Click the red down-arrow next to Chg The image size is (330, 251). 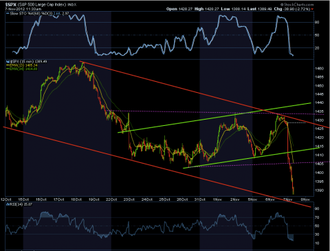pyautogui.click(x=312, y=9)
